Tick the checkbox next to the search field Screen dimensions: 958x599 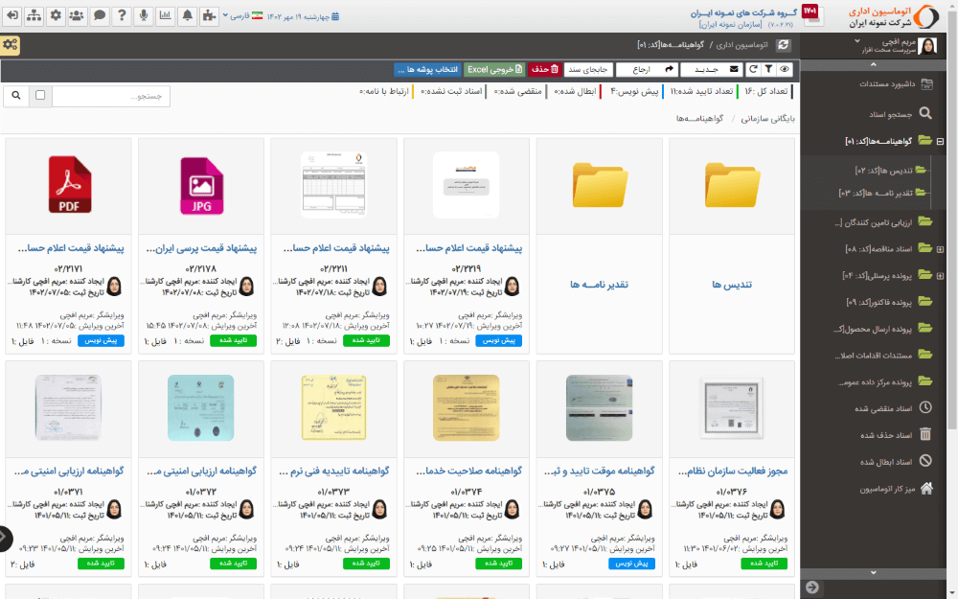39,96
